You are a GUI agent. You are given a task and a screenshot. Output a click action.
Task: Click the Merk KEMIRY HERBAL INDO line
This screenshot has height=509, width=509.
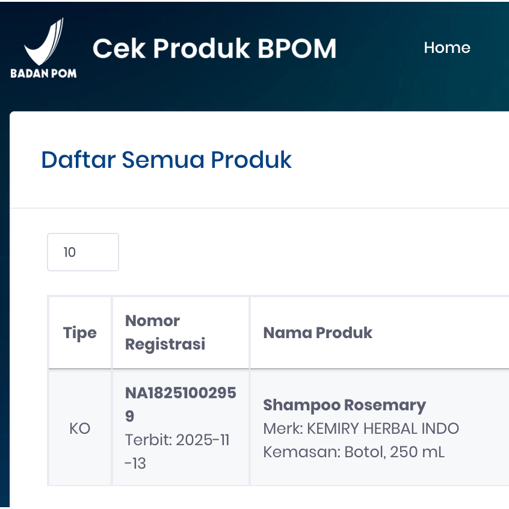click(361, 428)
